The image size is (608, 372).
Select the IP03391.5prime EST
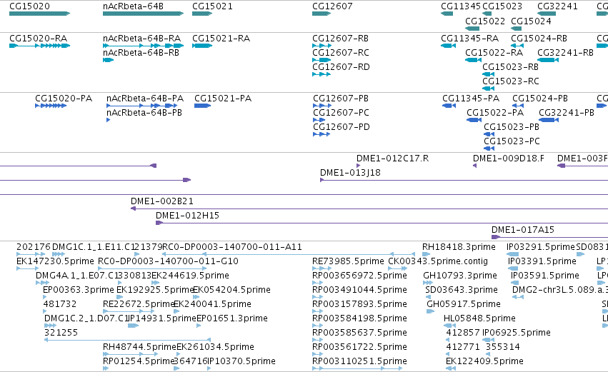pyautogui.click(x=513, y=268)
